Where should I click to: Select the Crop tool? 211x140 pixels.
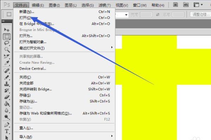click(7, 56)
